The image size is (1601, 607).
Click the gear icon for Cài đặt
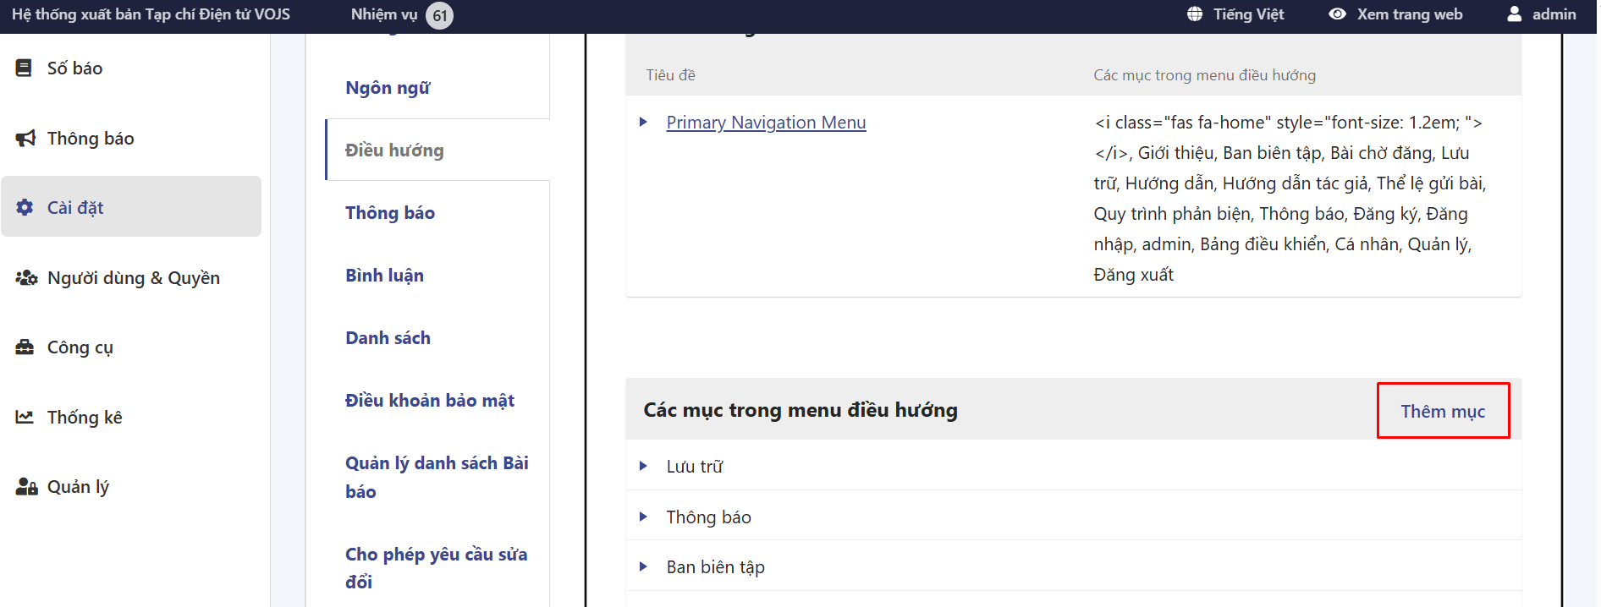point(25,207)
